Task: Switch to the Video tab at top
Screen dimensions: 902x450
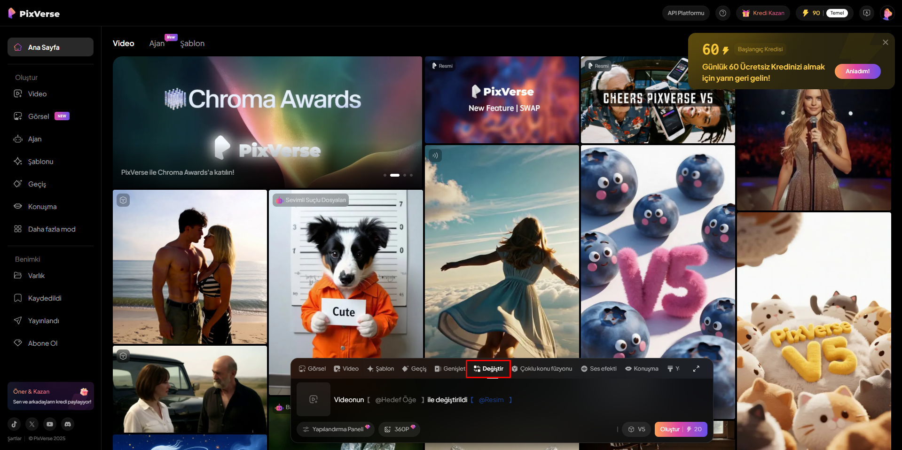Action: tap(124, 43)
